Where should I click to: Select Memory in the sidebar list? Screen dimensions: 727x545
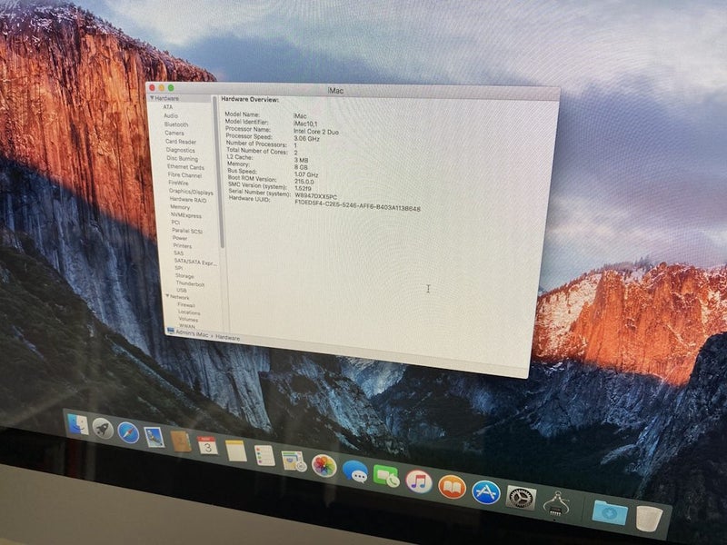coord(180,207)
